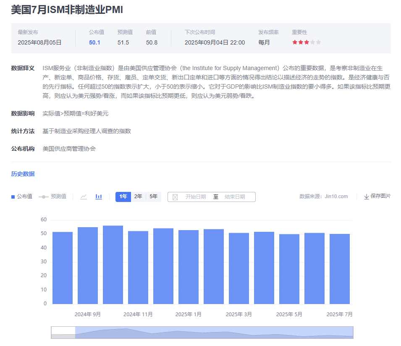Click the 保存图片 save image button
The height and width of the screenshot is (346, 401).
point(377,196)
